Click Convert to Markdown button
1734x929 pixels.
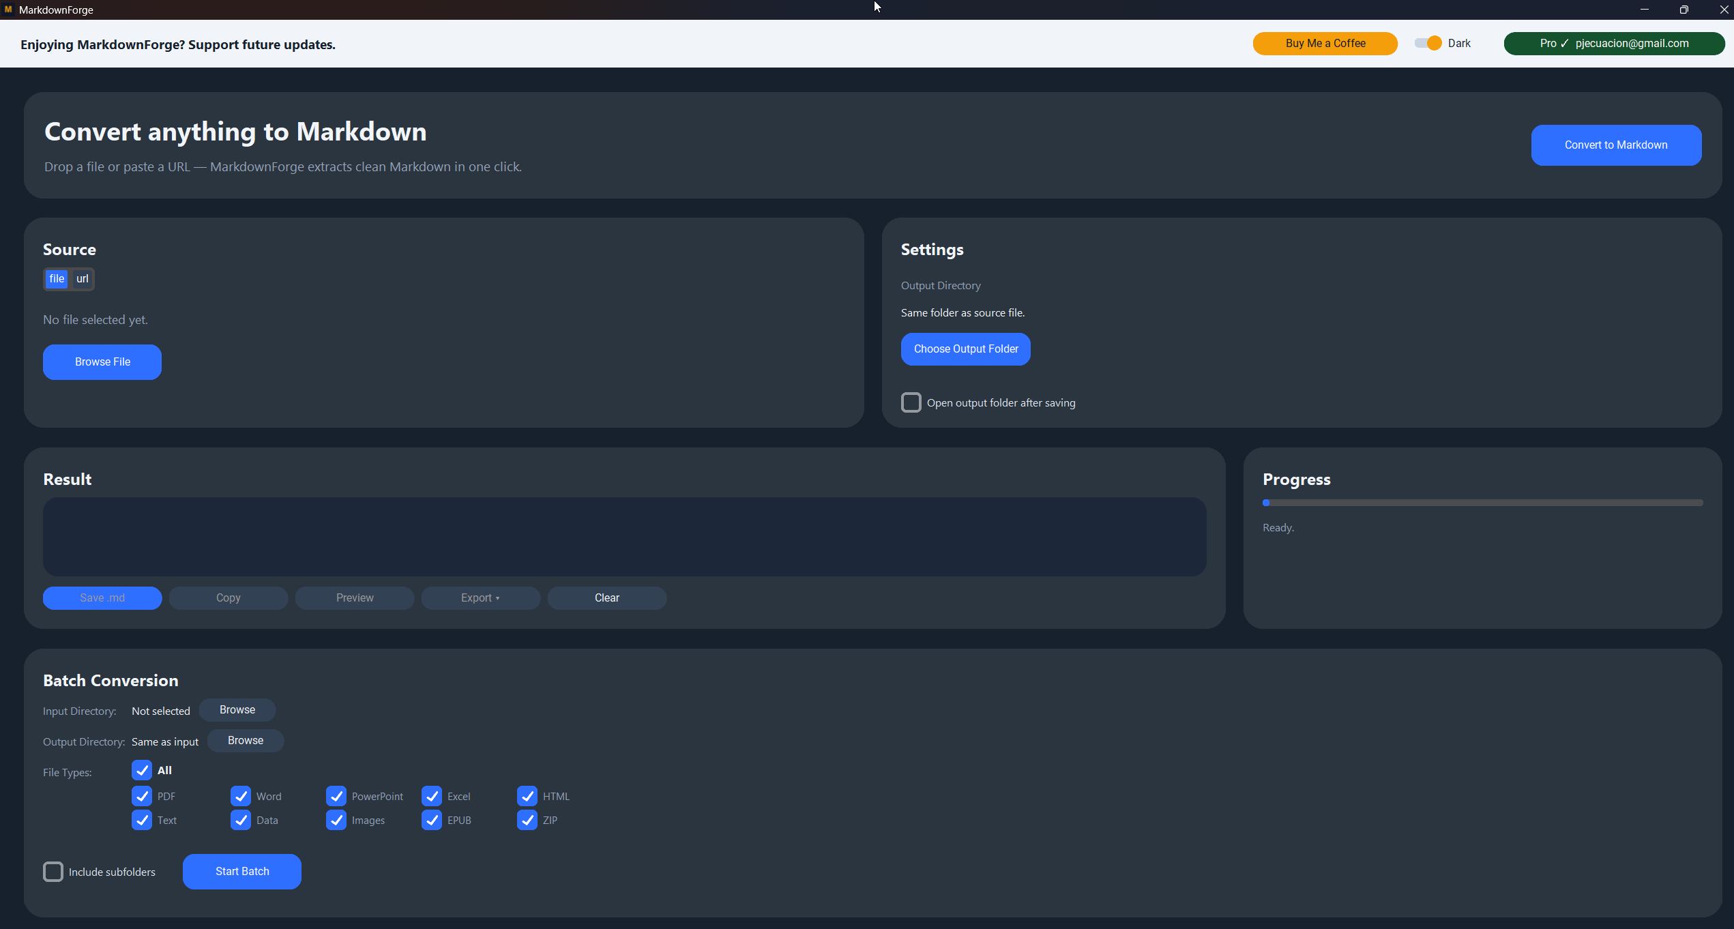tap(1616, 145)
